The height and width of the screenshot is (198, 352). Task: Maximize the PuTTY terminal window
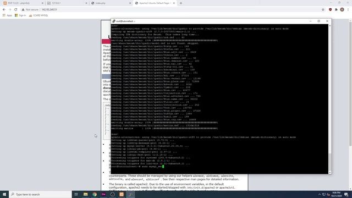319,21
